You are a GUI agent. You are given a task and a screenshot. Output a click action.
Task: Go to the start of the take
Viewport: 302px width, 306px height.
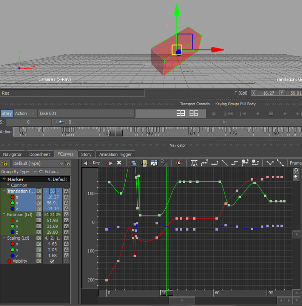[x=228, y=113]
